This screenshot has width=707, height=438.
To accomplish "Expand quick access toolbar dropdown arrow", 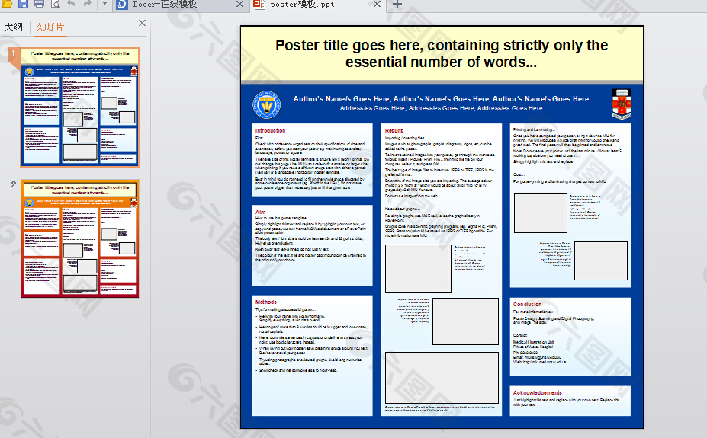I will (104, 3).
